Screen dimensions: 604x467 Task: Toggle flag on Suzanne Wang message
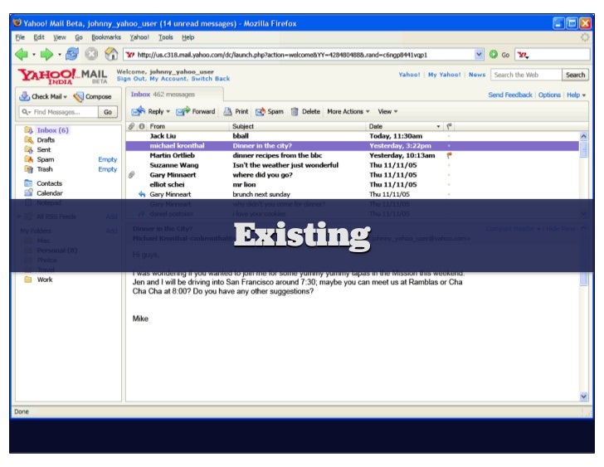tap(449, 164)
